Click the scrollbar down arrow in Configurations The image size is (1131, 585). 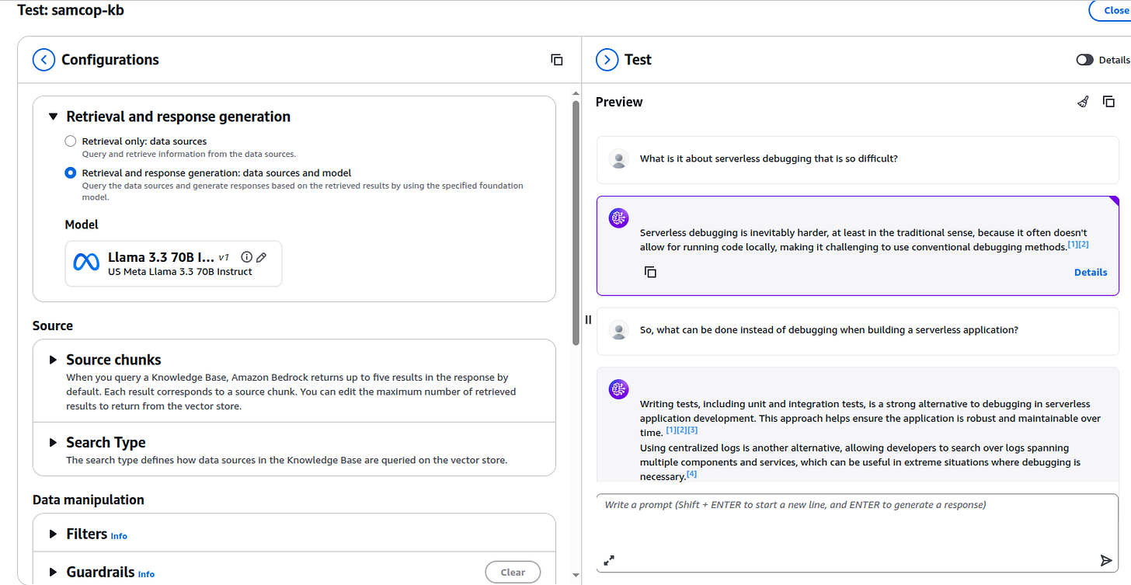[x=576, y=576]
